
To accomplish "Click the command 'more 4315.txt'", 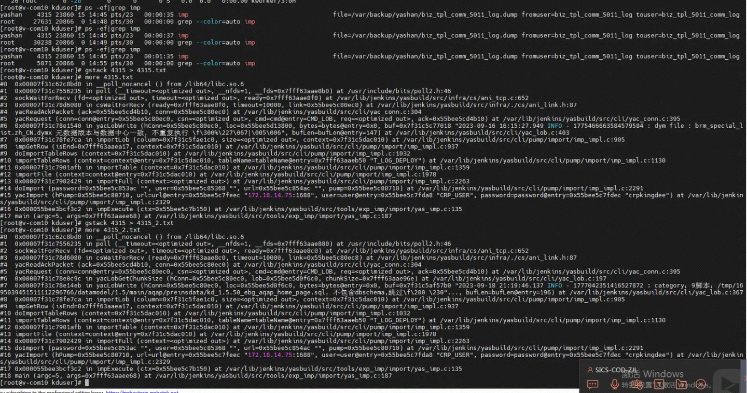I will [x=109, y=77].
